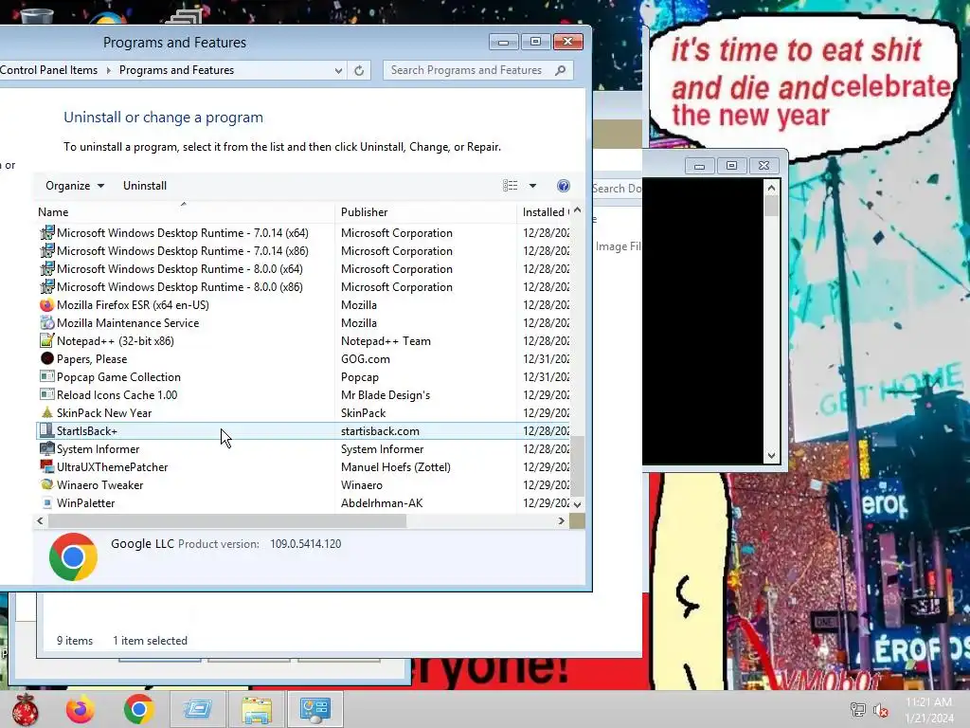The image size is (970, 728).
Task: Click the Notepad++ program icon
Action: 47,340
